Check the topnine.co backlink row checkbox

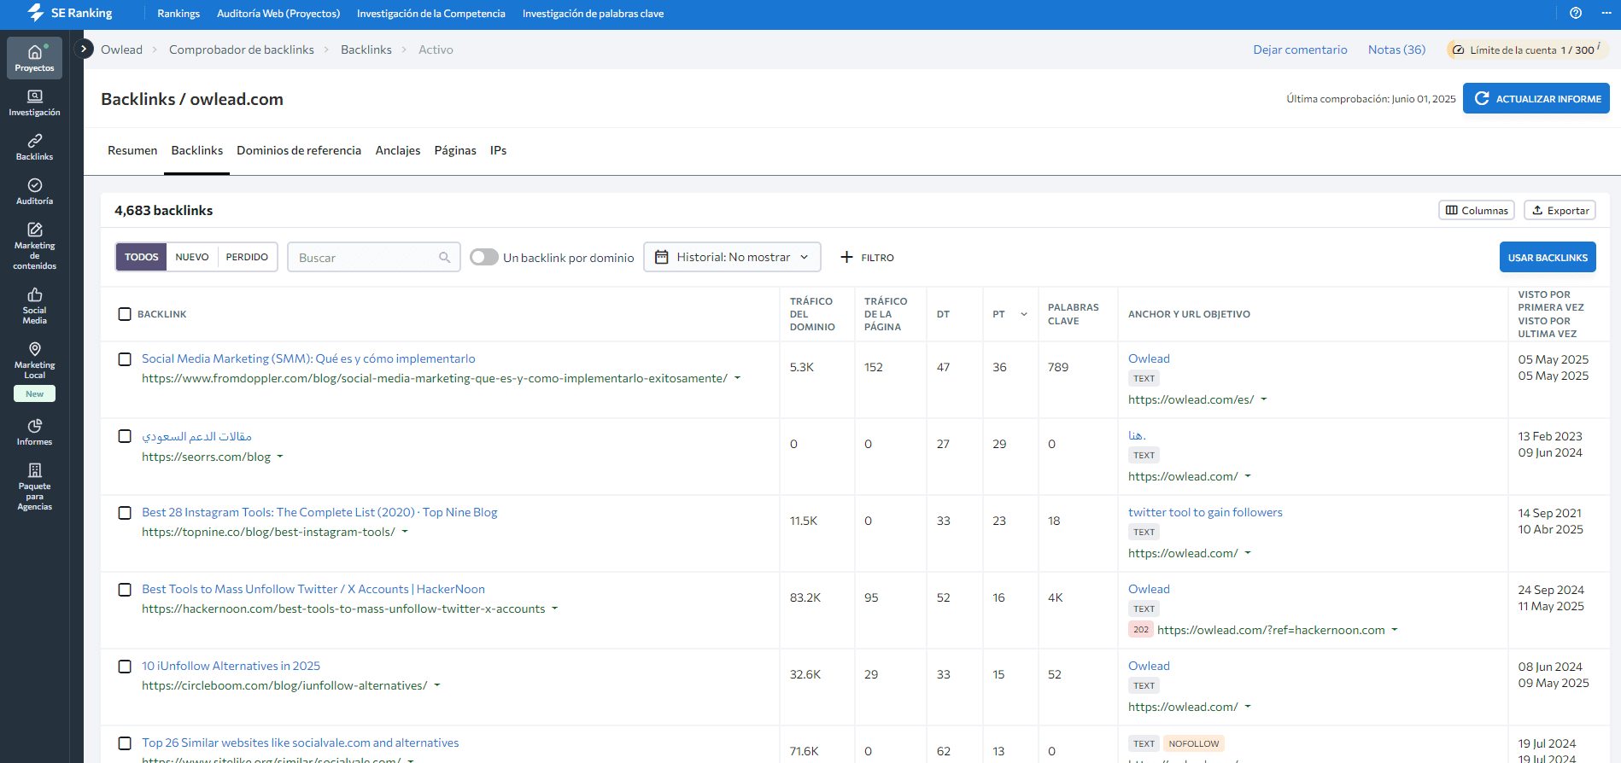(125, 513)
